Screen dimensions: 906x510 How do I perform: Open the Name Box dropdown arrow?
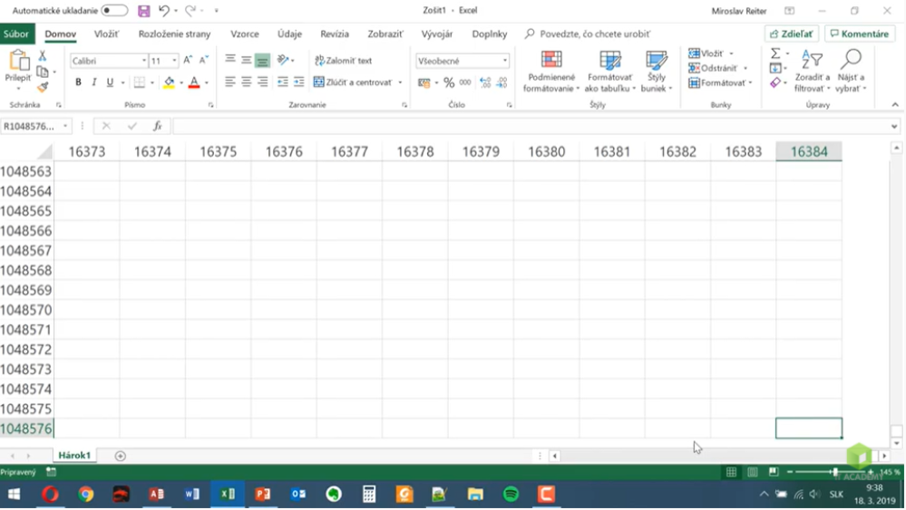coord(66,127)
